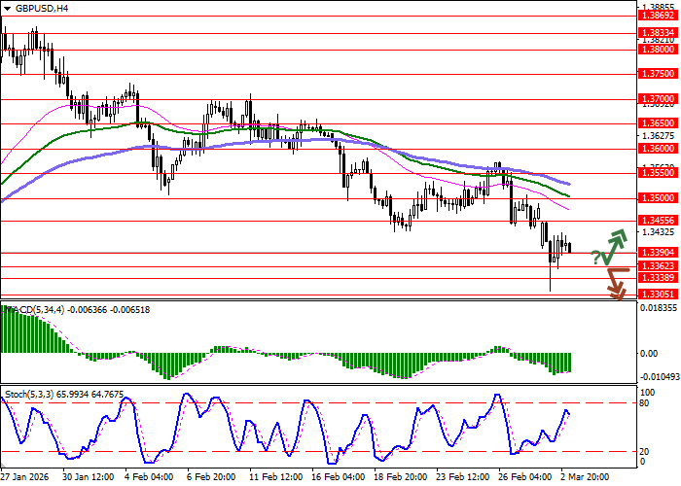The width and height of the screenshot is (681, 486).
Task: Click the 1.38692 price level label
Action: point(657,16)
